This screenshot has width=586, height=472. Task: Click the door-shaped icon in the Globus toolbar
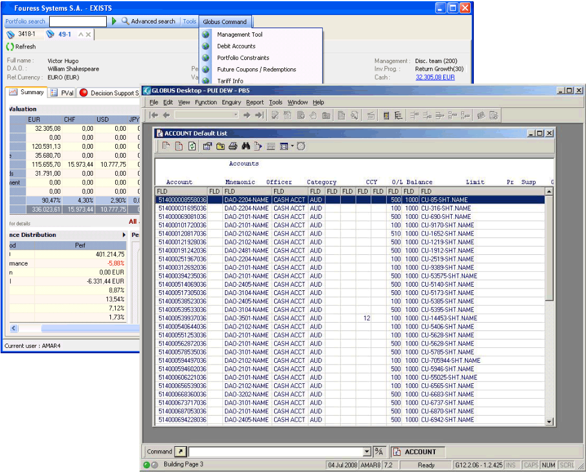(386, 116)
